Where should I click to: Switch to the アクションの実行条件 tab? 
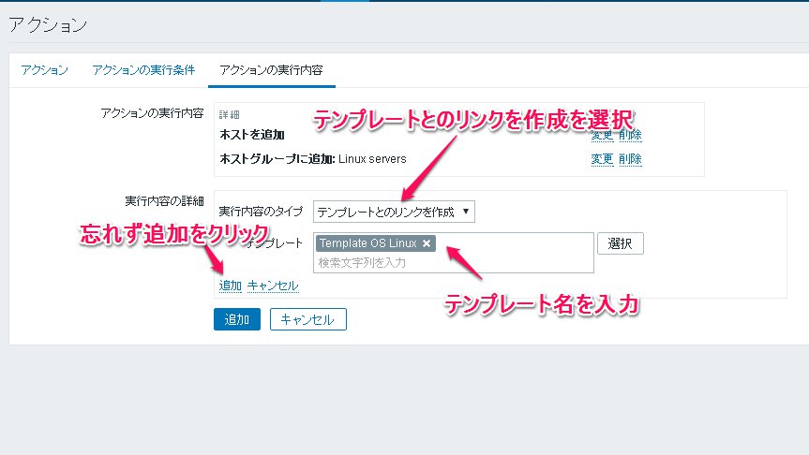tap(143, 70)
